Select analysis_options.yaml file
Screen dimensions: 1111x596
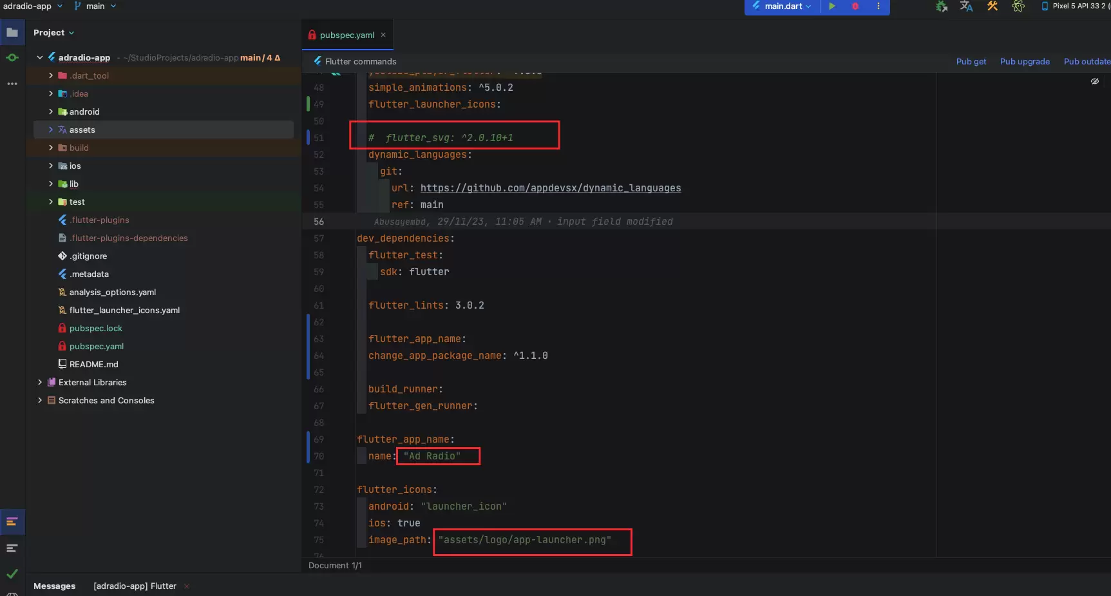(x=113, y=292)
